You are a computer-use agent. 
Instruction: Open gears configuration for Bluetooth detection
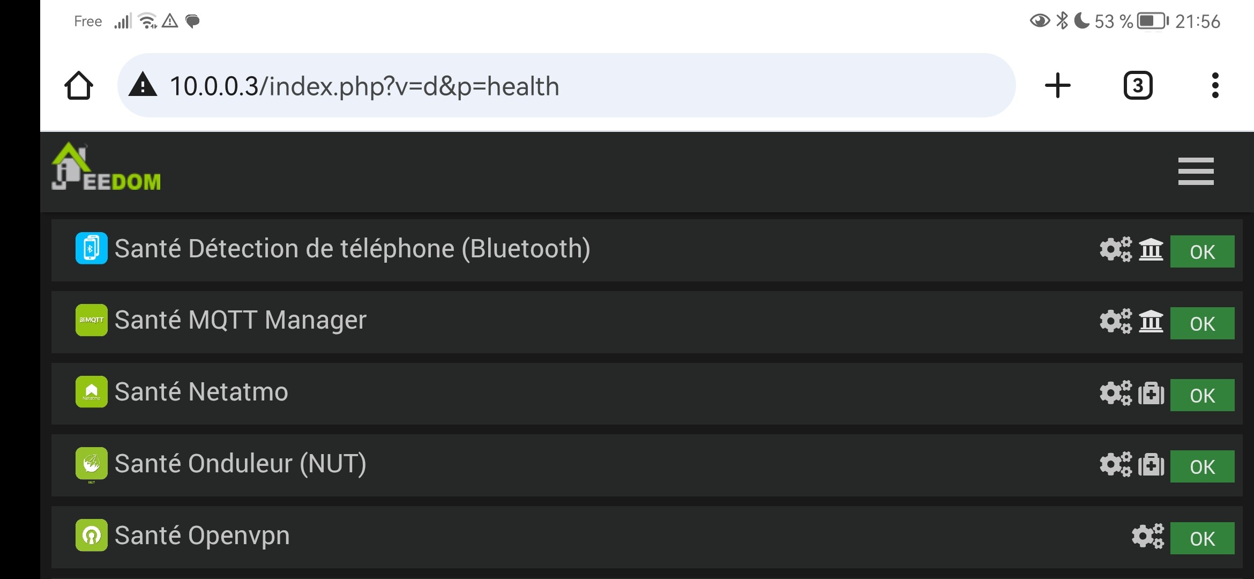click(1116, 249)
